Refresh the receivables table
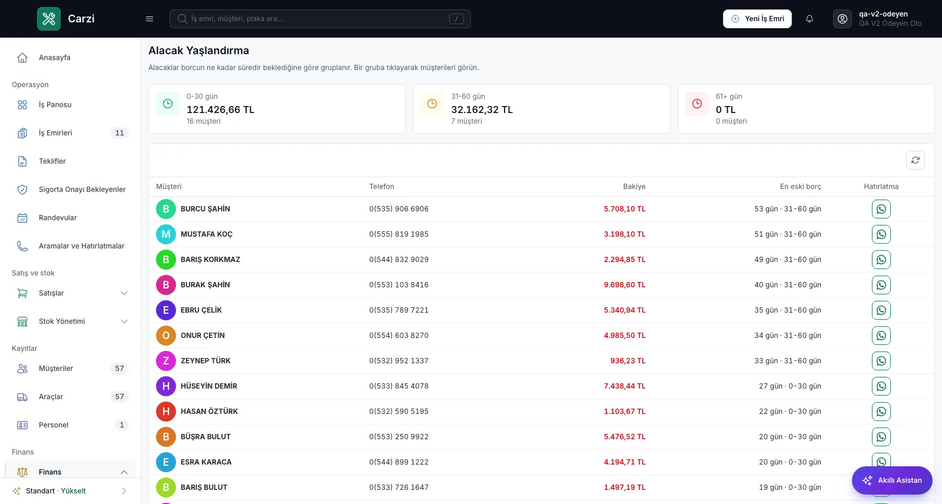Screen dimensions: 942x504 (x=916, y=160)
